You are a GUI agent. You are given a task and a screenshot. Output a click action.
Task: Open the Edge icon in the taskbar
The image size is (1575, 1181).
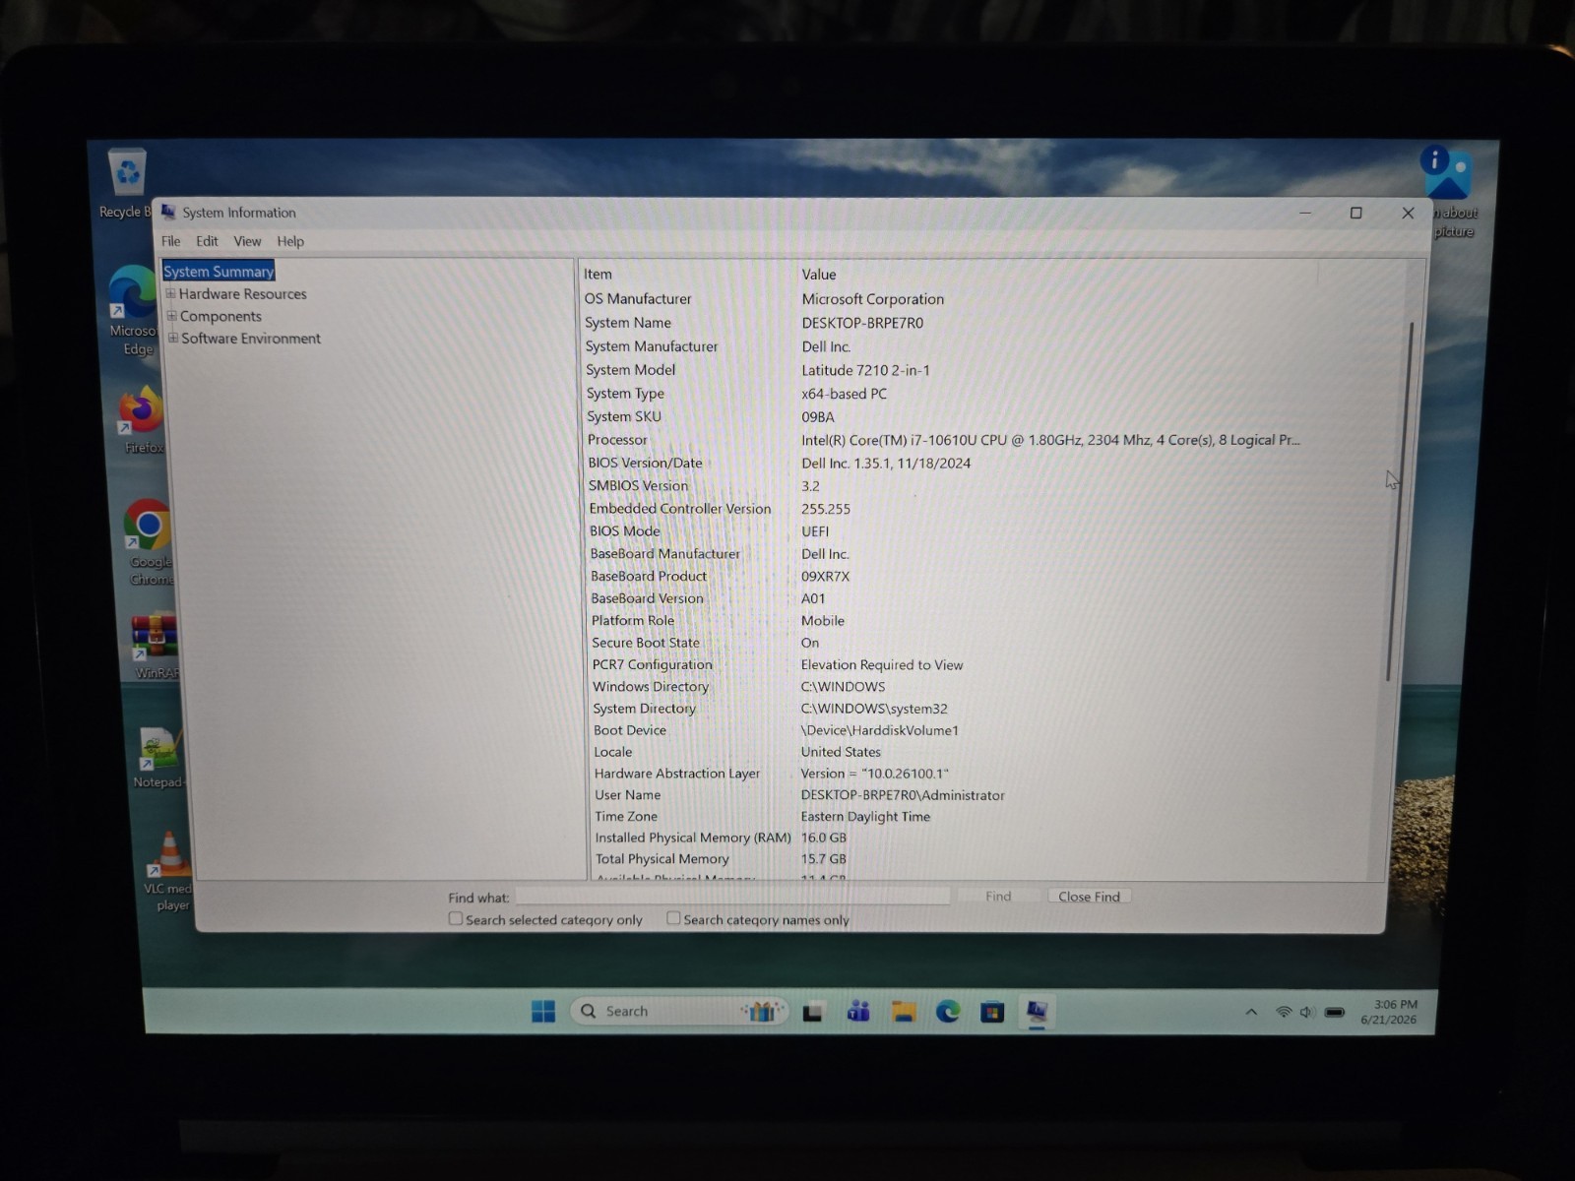coord(948,1011)
